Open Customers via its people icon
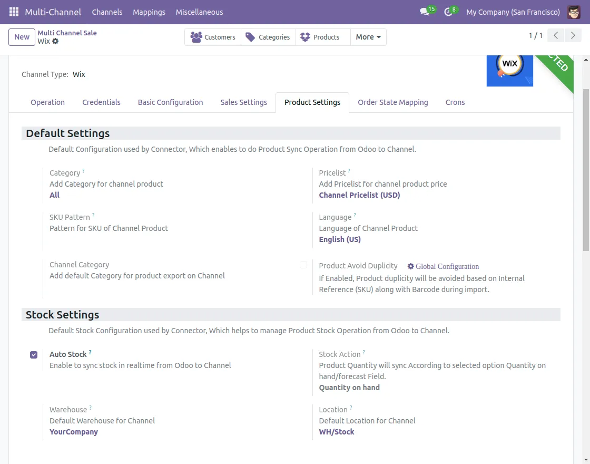Screen dimensions: 590x464 pyautogui.click(x=196, y=37)
